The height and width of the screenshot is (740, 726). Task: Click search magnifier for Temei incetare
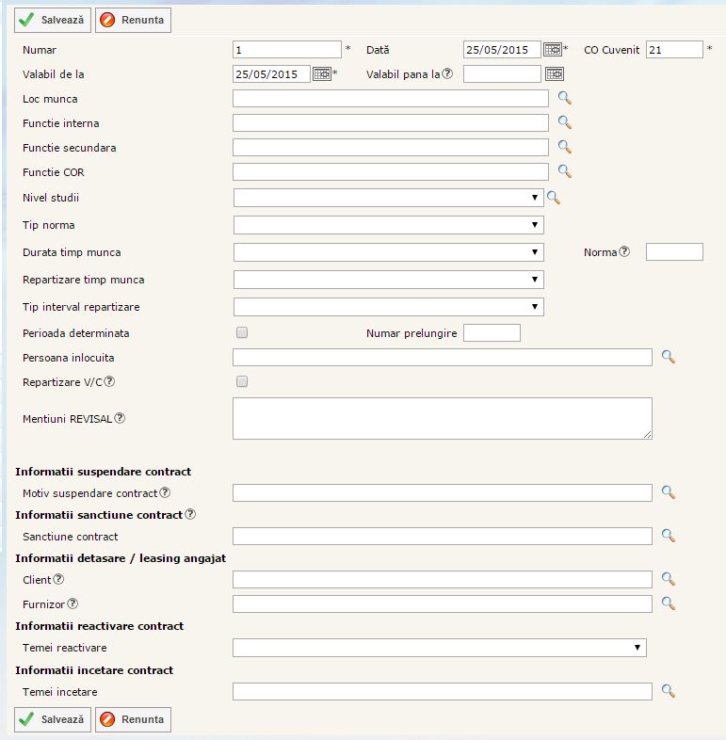(669, 691)
